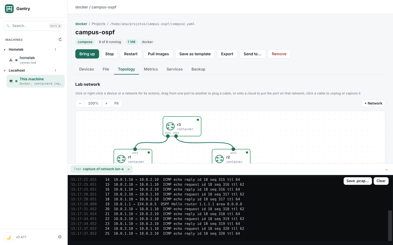Collapse the Homelab group
This screenshot has width=393, height=245.
5,50
